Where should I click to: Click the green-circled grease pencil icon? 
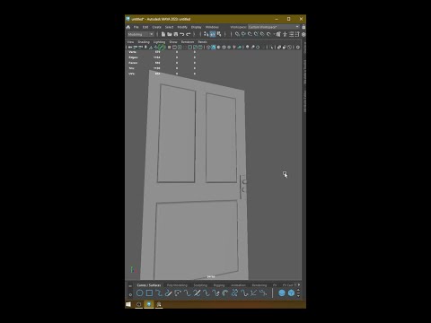(161, 47)
